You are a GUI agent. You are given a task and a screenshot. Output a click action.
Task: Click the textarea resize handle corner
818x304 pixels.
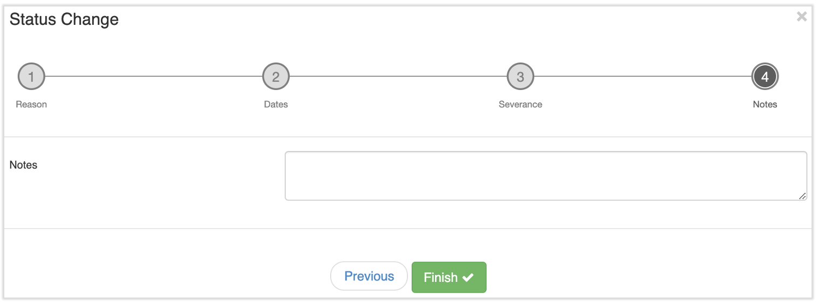pyautogui.click(x=802, y=196)
